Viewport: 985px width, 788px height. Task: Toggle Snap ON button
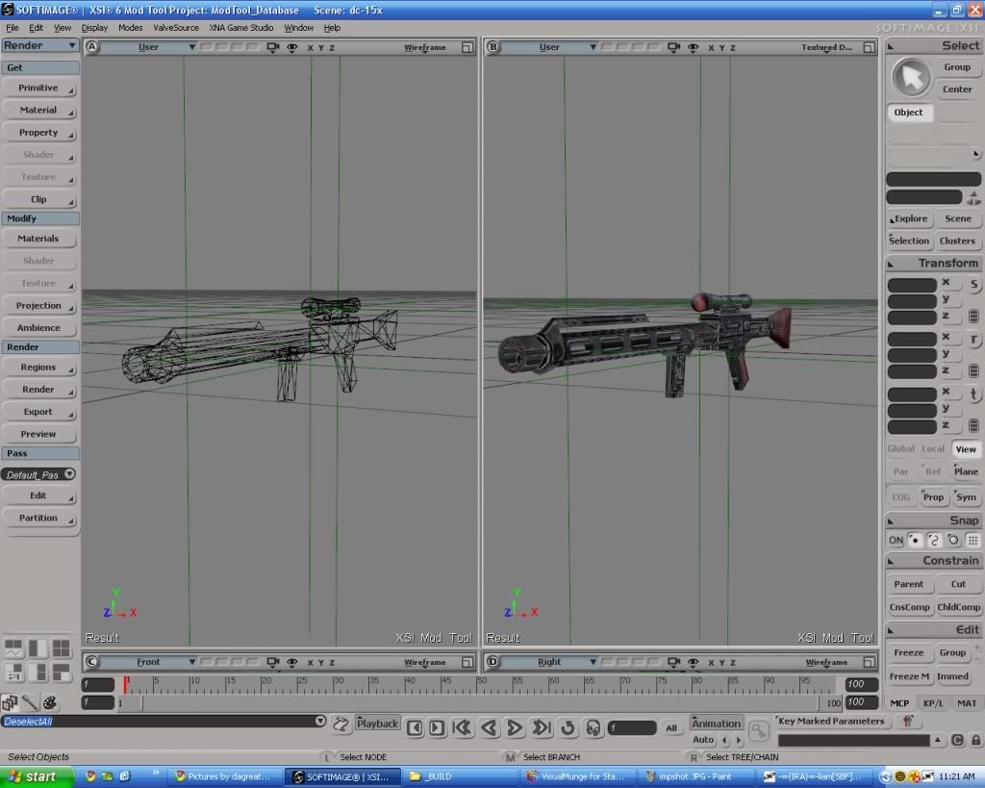coord(896,540)
